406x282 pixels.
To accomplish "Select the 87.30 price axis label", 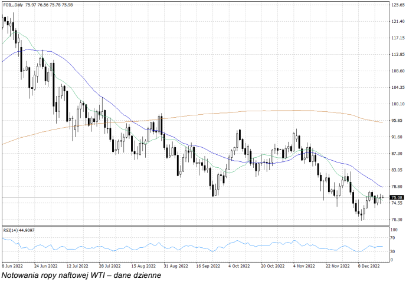I will click(x=397, y=154).
